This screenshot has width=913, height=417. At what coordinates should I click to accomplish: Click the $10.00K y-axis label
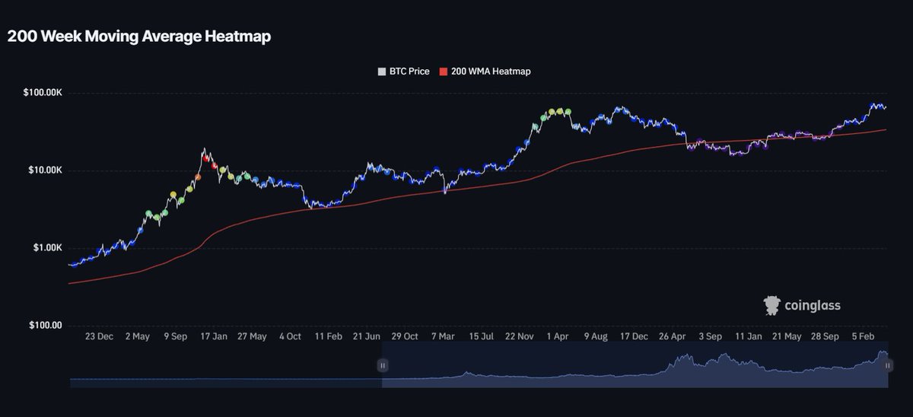click(x=43, y=170)
